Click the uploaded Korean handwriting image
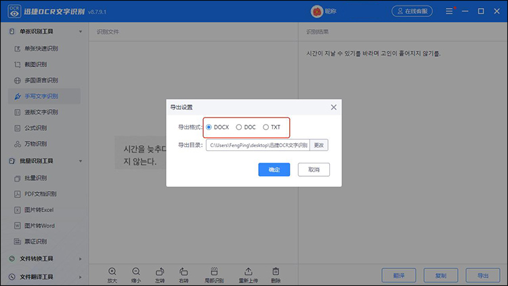The image size is (508, 286). click(x=141, y=152)
